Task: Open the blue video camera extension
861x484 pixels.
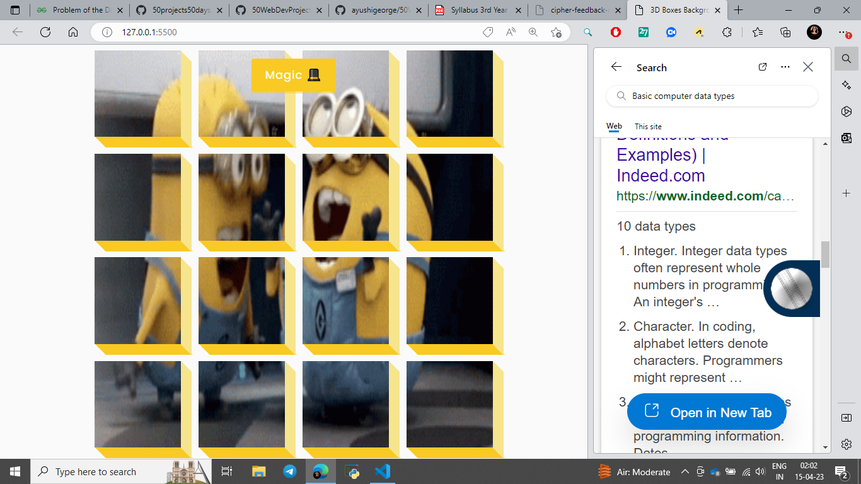Action: (671, 32)
